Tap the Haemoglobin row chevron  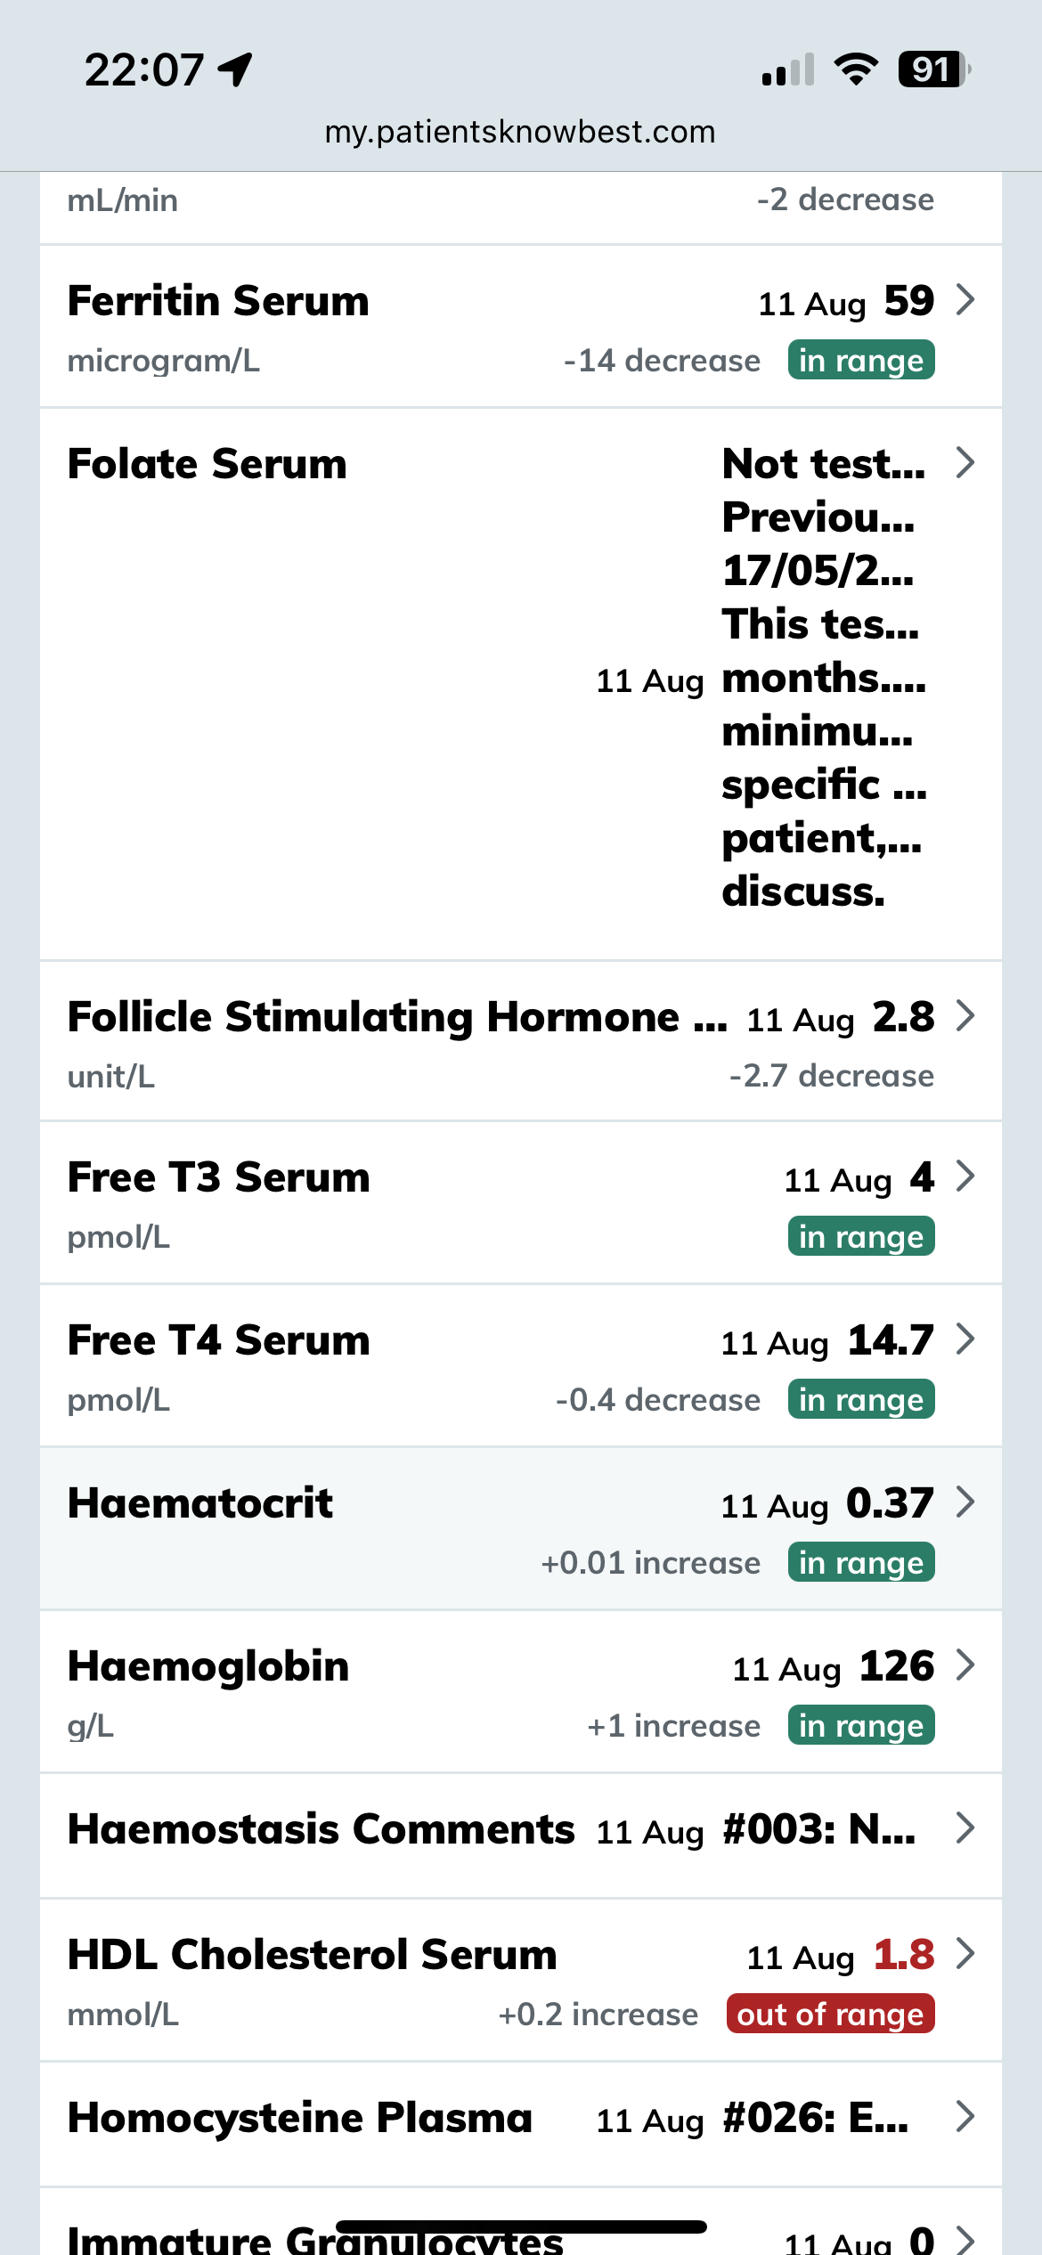[965, 1665]
